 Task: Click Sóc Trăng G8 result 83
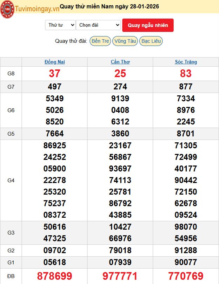tap(186, 74)
